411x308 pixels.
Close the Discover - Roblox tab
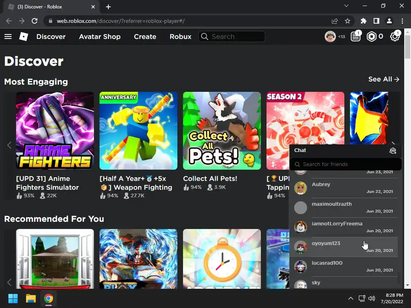tap(93, 7)
